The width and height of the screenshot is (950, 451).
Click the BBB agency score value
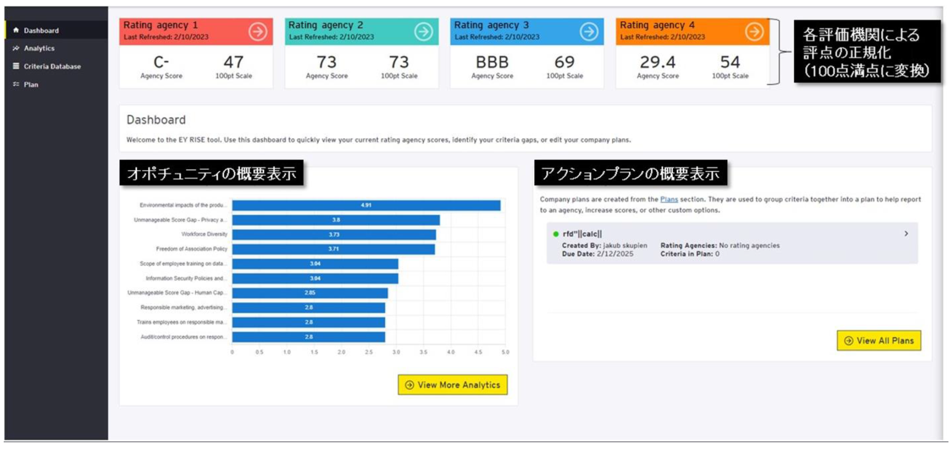pos(492,62)
